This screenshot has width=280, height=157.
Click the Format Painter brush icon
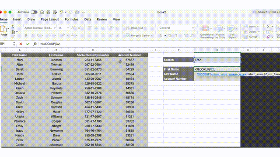(13, 37)
